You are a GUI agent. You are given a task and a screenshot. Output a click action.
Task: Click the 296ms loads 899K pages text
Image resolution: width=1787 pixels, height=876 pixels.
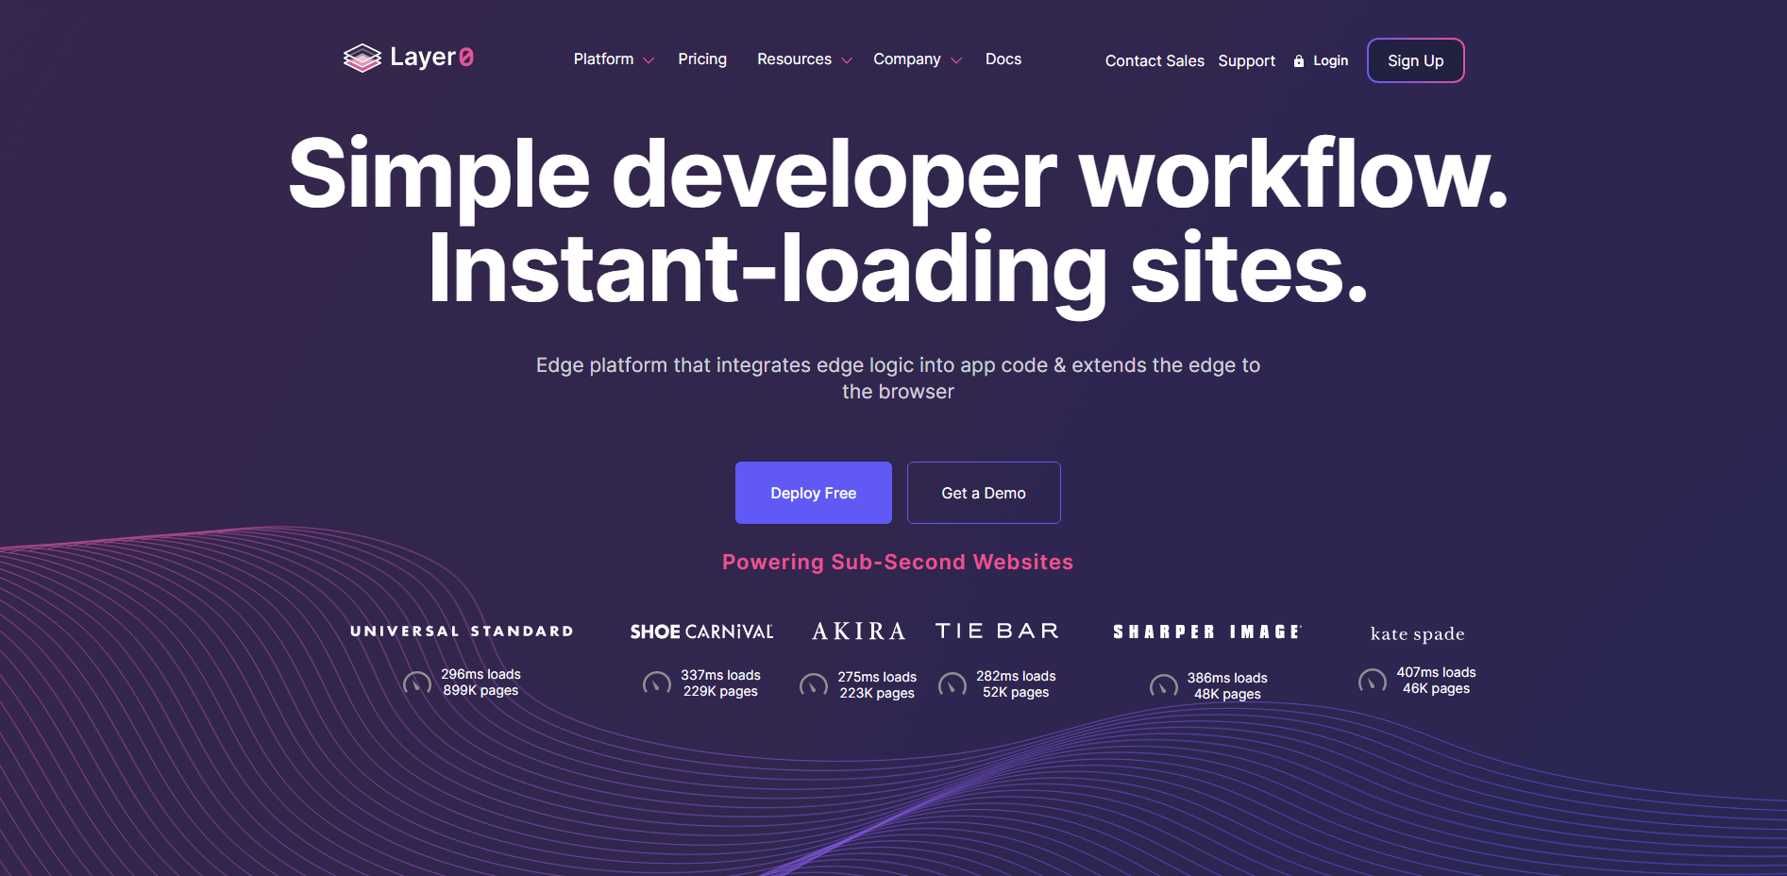tap(480, 682)
